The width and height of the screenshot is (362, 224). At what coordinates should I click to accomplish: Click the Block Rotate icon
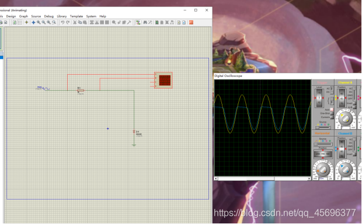(x=102, y=22)
